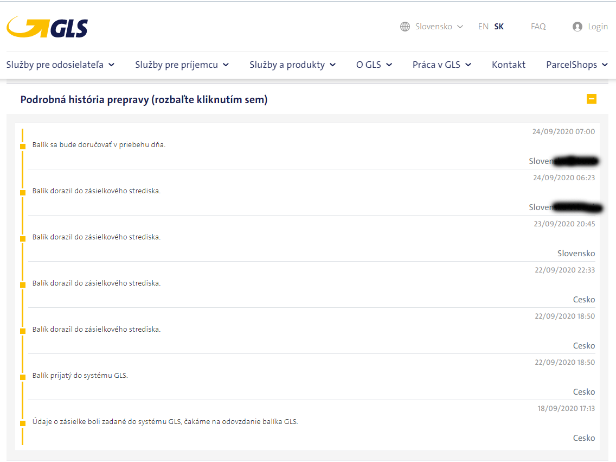Screen dimensions: 616x462
Task: Select the SK language option
Action: (x=499, y=27)
